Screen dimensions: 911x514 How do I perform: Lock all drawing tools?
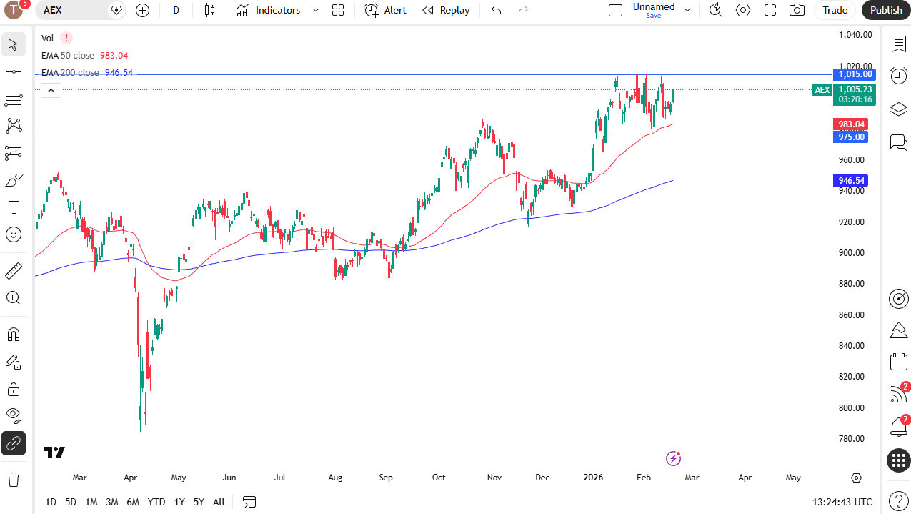13,389
